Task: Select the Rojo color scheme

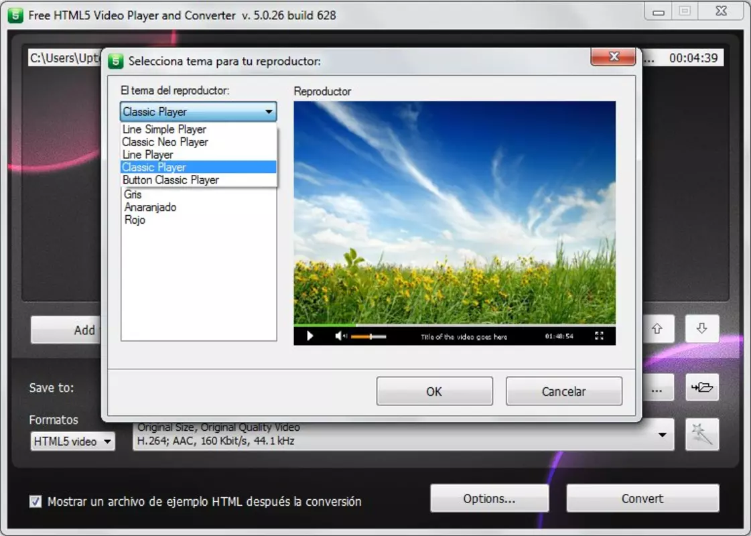Action: [135, 220]
